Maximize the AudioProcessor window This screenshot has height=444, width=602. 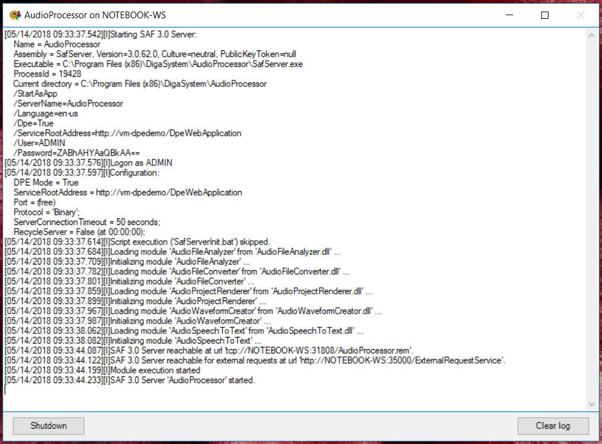(x=545, y=15)
